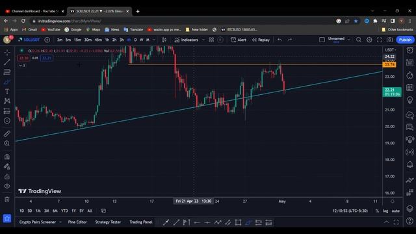
Task: Open chart settings gear
Action: tap(369, 40)
